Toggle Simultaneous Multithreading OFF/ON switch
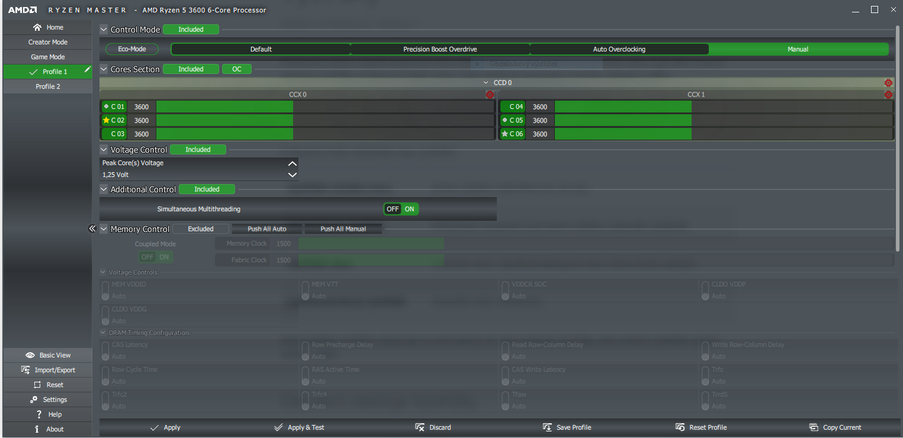This screenshot has height=438, width=903. click(x=401, y=209)
